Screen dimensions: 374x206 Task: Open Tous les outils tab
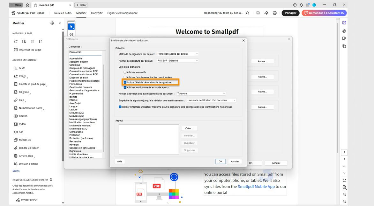[63, 13]
